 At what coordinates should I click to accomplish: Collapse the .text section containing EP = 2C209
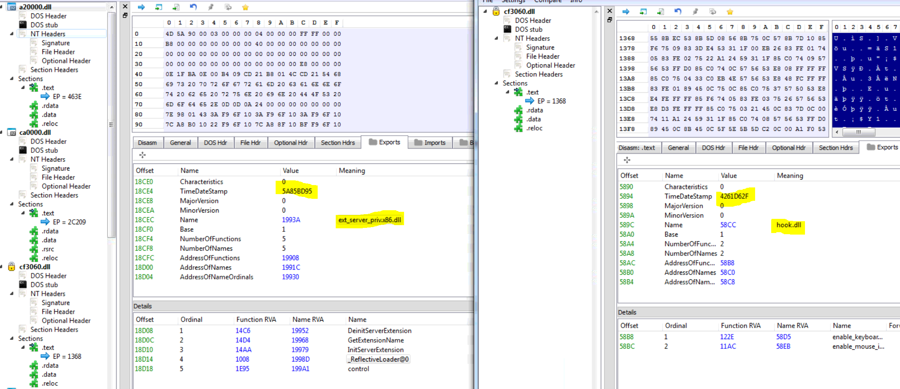pyautogui.click(x=23, y=213)
